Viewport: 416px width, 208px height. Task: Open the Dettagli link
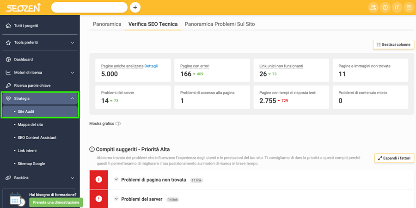[x=151, y=66]
